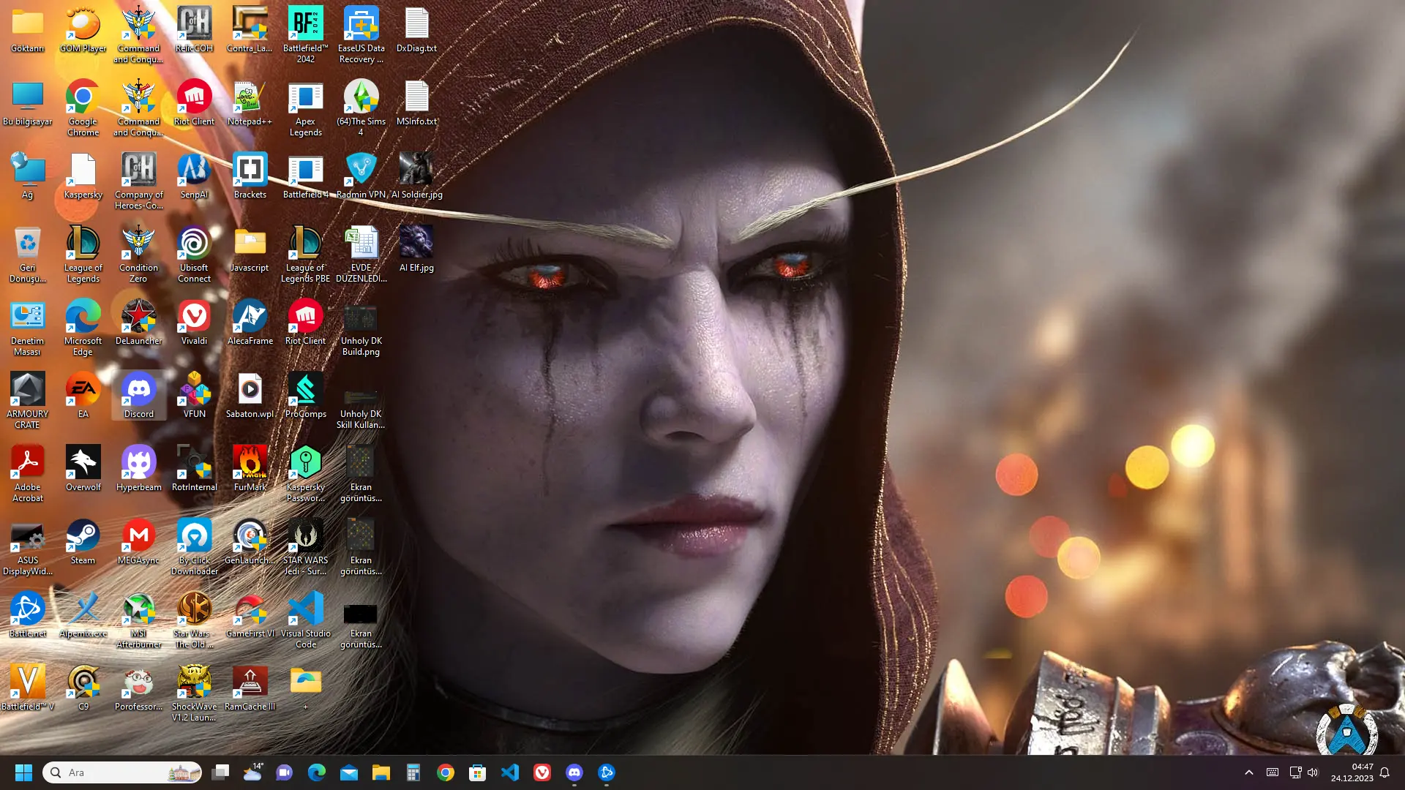Select the STAR WARS Jedi Survivor shortcut
The image size is (1405, 790).
click(306, 546)
